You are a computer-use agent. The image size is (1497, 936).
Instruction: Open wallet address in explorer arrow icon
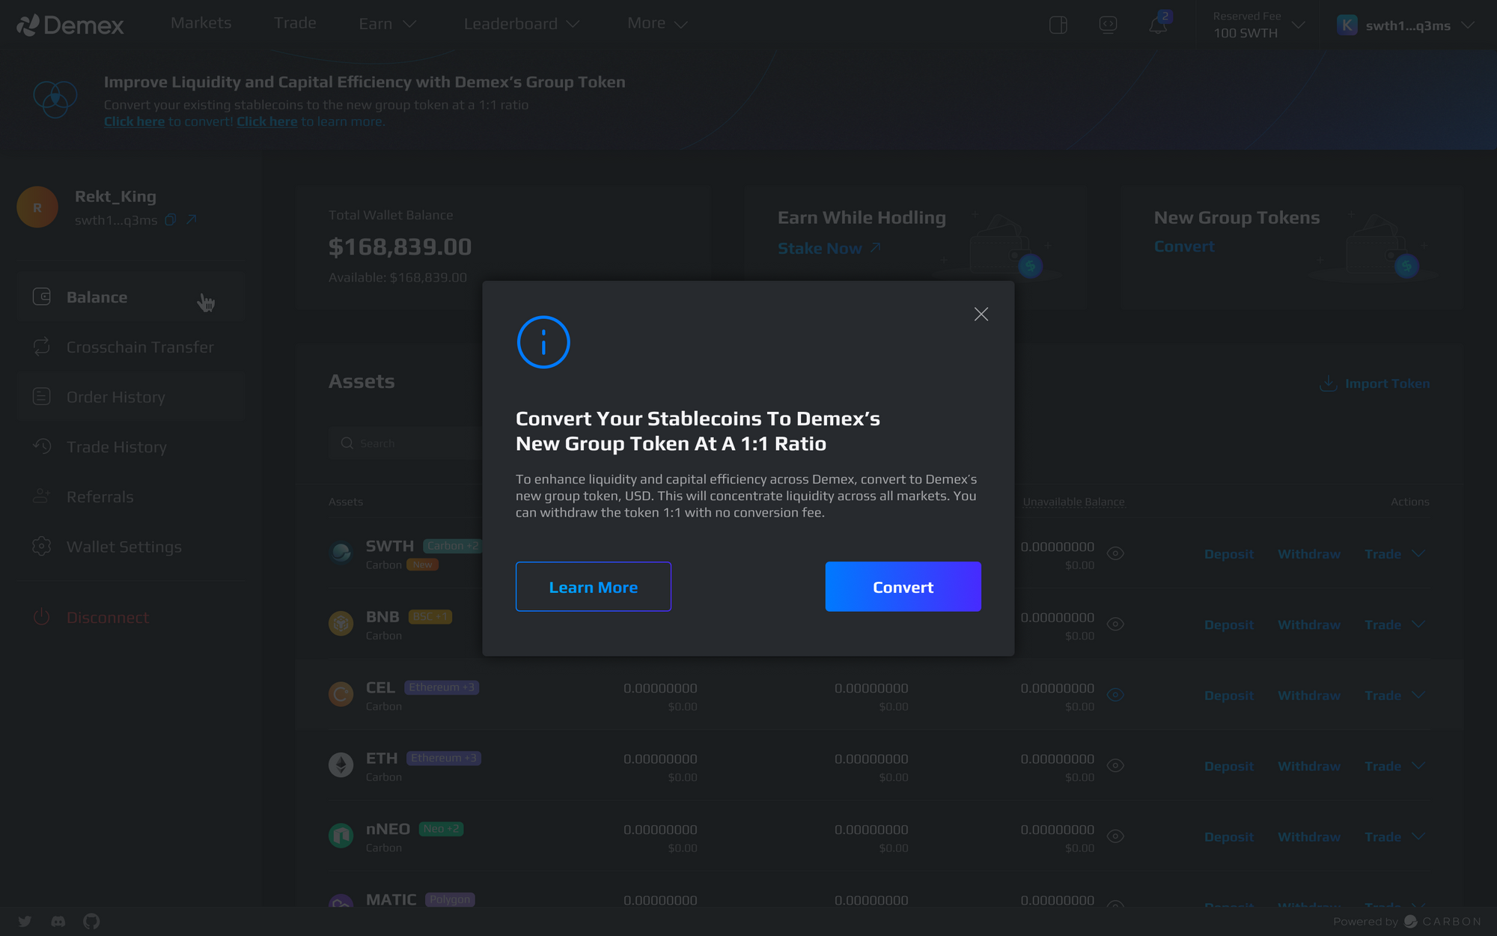click(x=191, y=219)
